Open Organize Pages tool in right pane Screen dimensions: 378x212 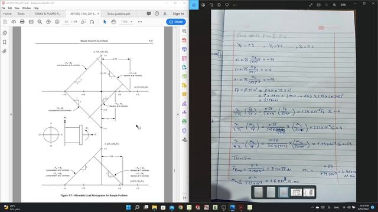[x=184, y=77]
